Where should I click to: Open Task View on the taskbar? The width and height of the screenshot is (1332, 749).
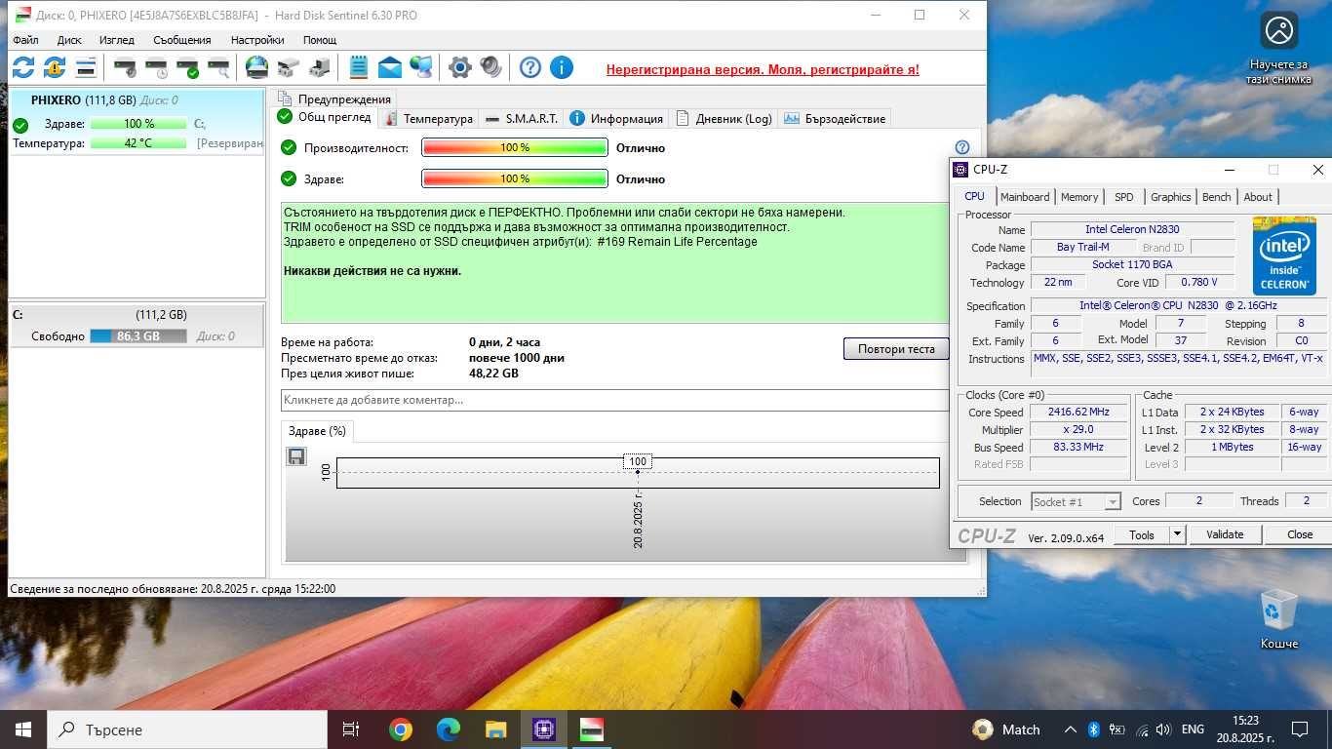click(x=351, y=729)
